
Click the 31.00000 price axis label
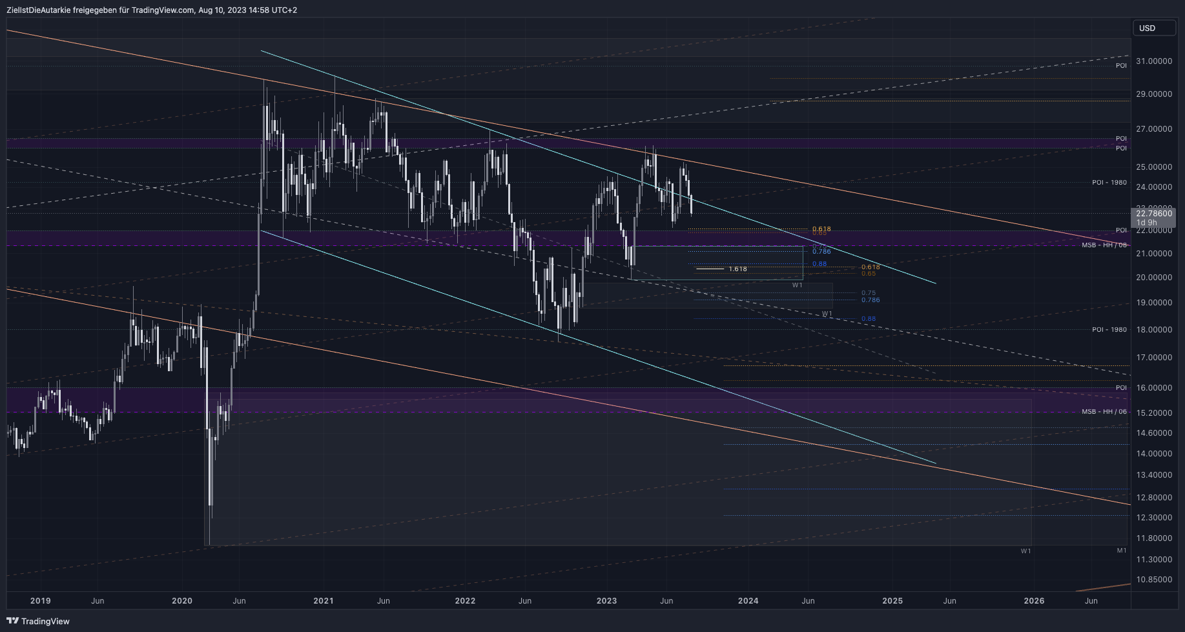coord(1154,61)
